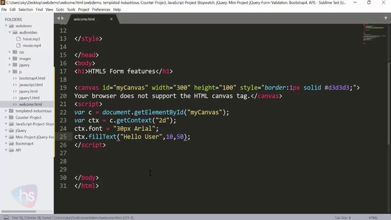This screenshot has height=220, width=391.
Task: Minimize the Sublime Text window
Action: (355, 2)
